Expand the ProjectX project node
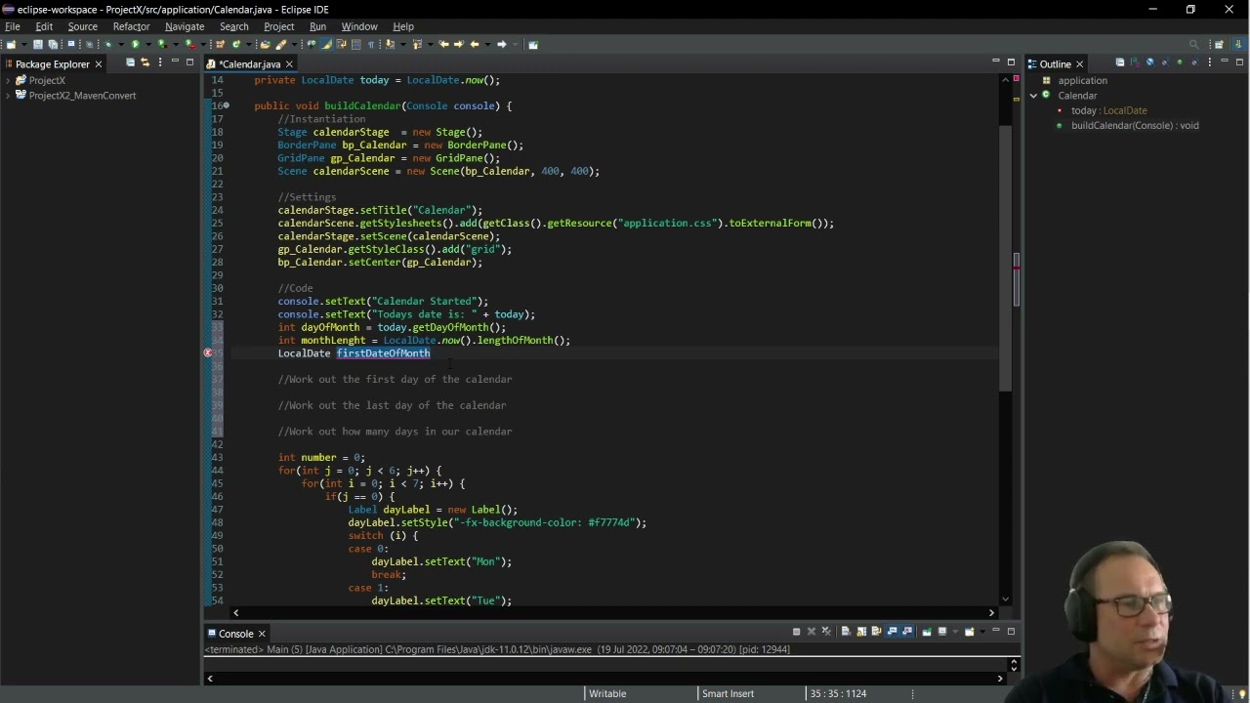Viewport: 1250px width, 703px height. tap(8, 80)
